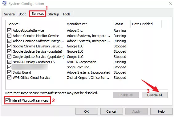Click the Enable all button

point(126,95)
